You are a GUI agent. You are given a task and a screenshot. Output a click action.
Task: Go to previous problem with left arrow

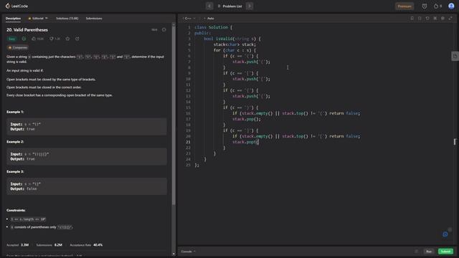point(209,6)
